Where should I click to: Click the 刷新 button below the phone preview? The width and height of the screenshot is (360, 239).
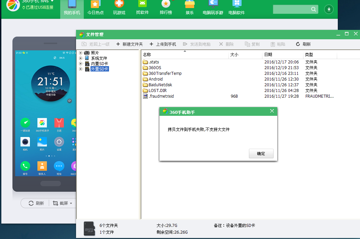[35, 203]
